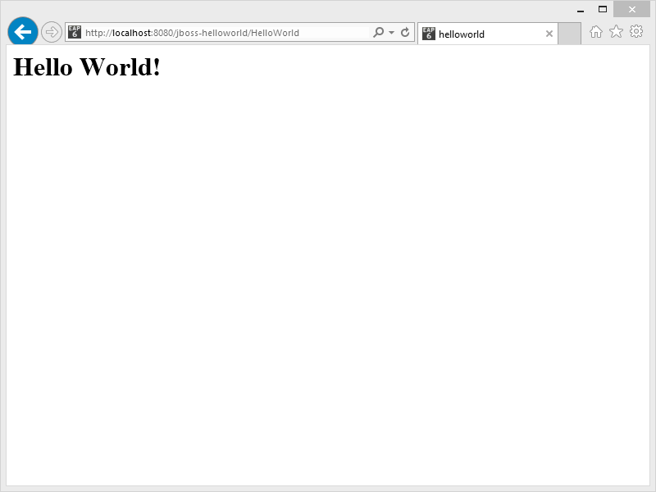Maximize the browser window
Viewport: 656px width, 492px height.
[603, 9]
